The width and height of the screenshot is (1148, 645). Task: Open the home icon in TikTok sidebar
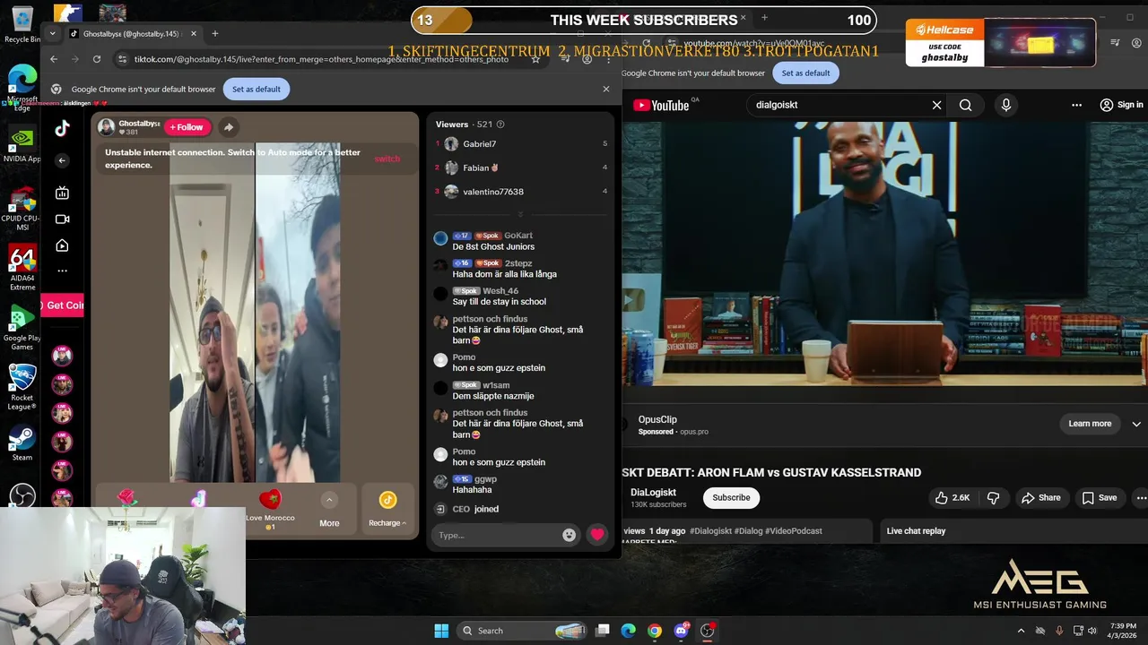coord(62,245)
